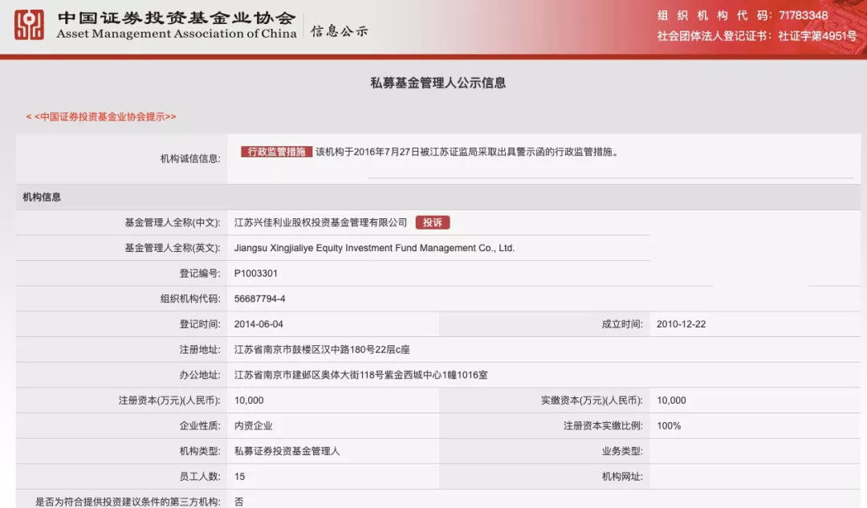Click the 机构网址 label

coord(622,477)
